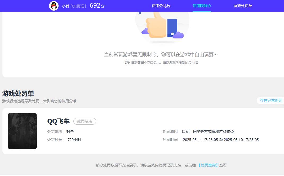Toggle the 处罚结束 penalty status pill
Image resolution: width=284 pixels, height=176 pixels.
click(85, 121)
